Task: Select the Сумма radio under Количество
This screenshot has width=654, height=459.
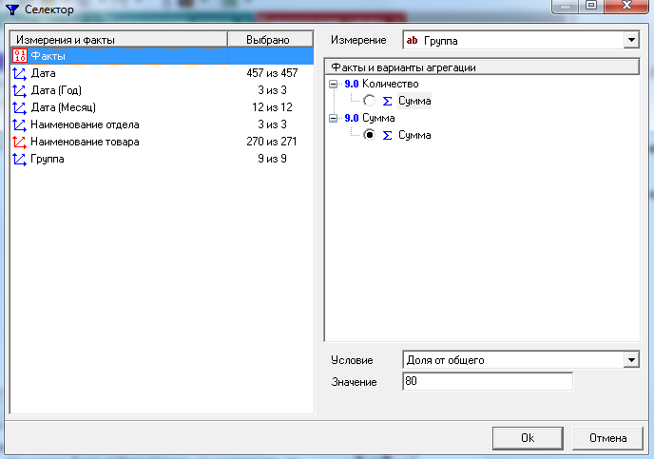Action: [369, 101]
